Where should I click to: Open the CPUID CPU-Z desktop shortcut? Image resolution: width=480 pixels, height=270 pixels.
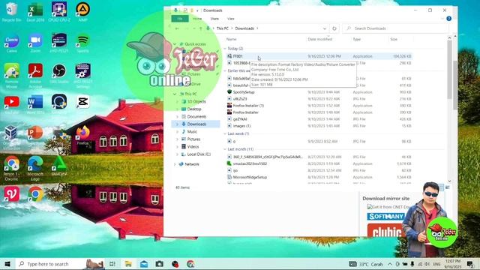tap(59, 12)
